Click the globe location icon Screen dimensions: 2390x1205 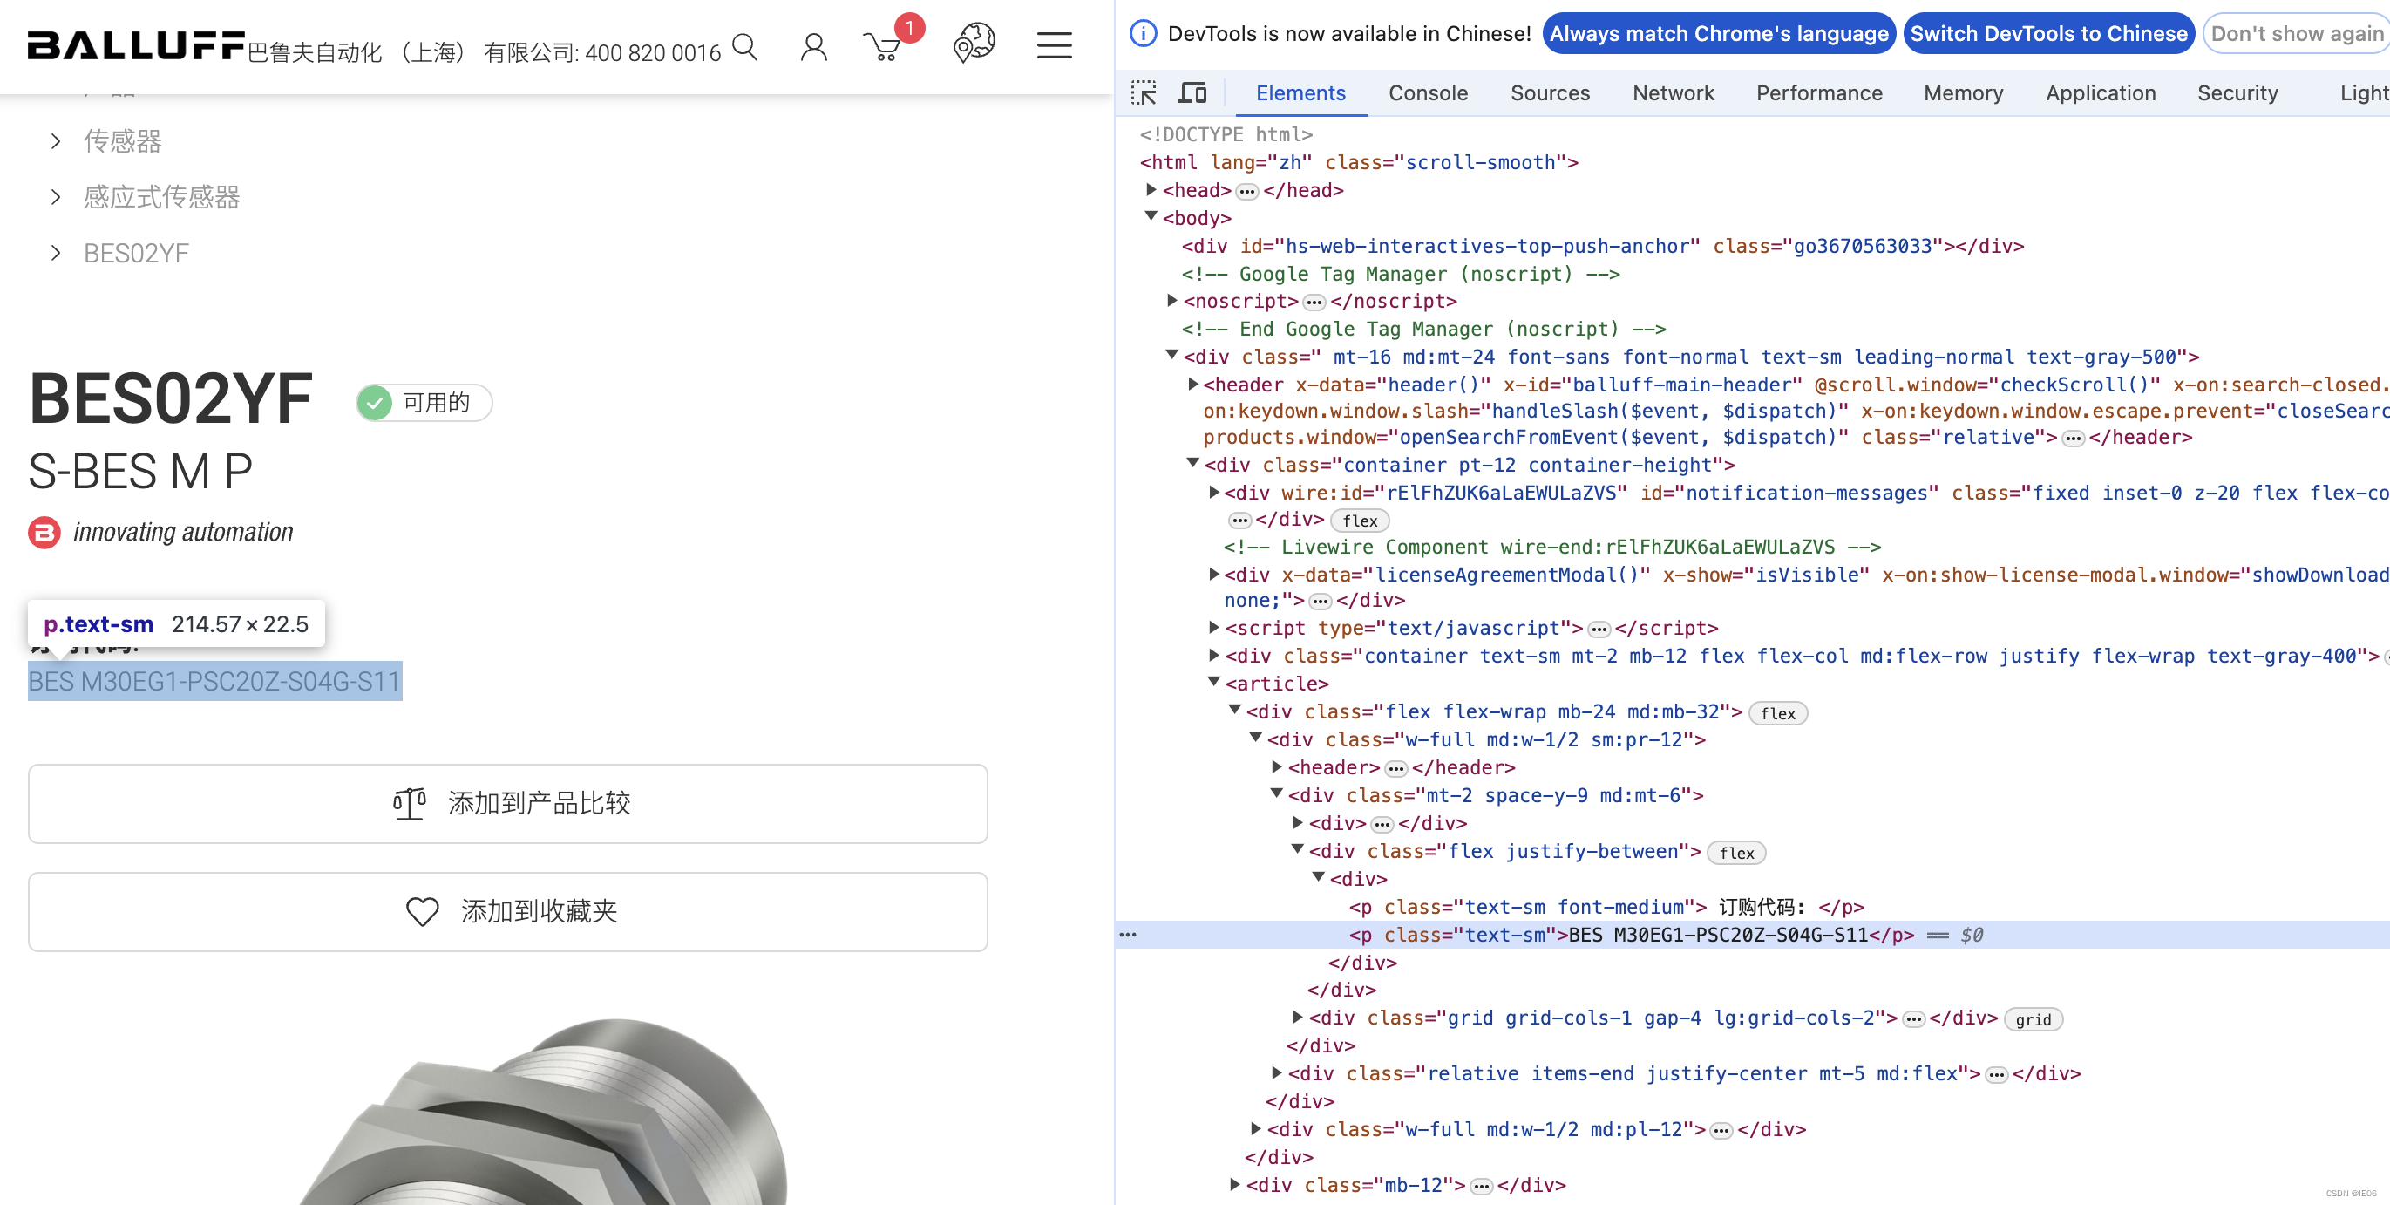point(974,44)
